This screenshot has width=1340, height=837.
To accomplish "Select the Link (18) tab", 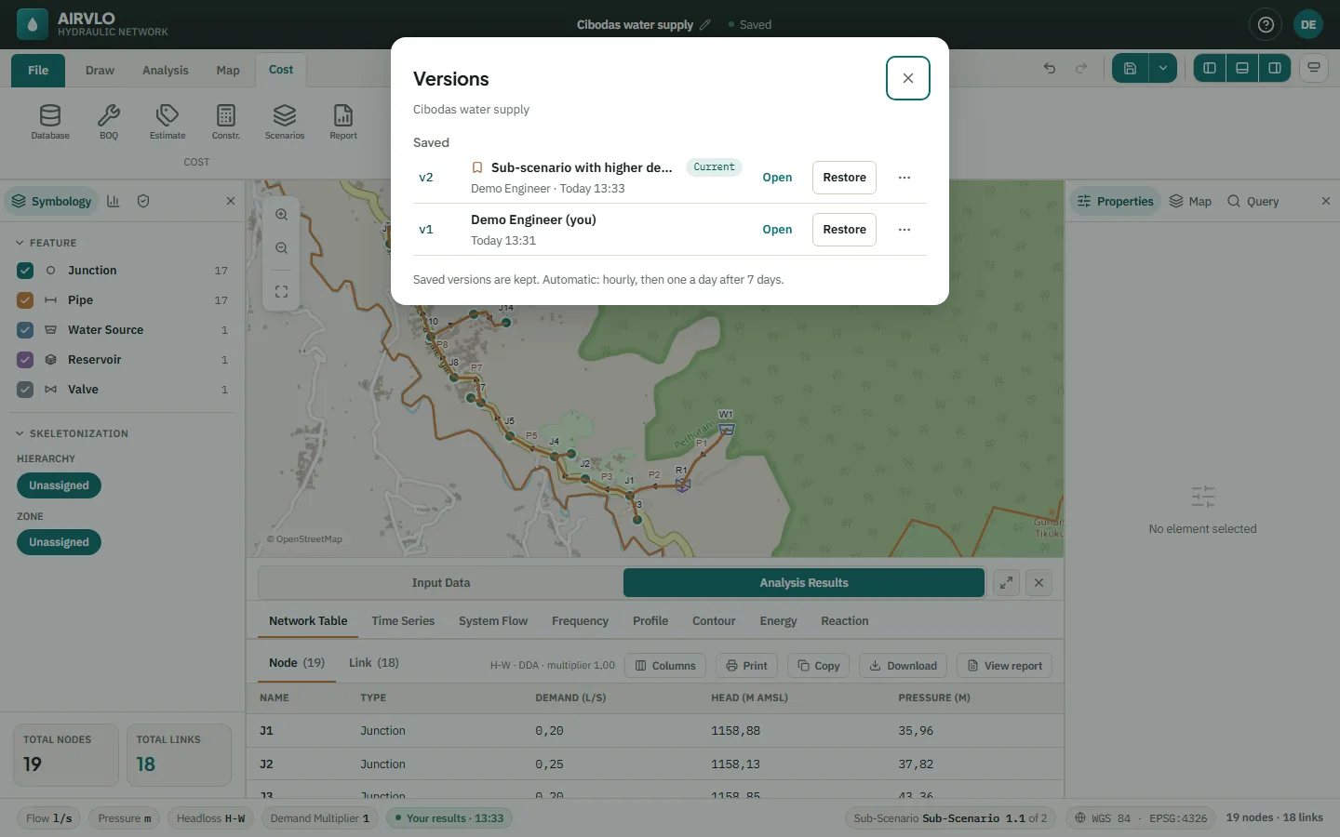I will click(374, 663).
